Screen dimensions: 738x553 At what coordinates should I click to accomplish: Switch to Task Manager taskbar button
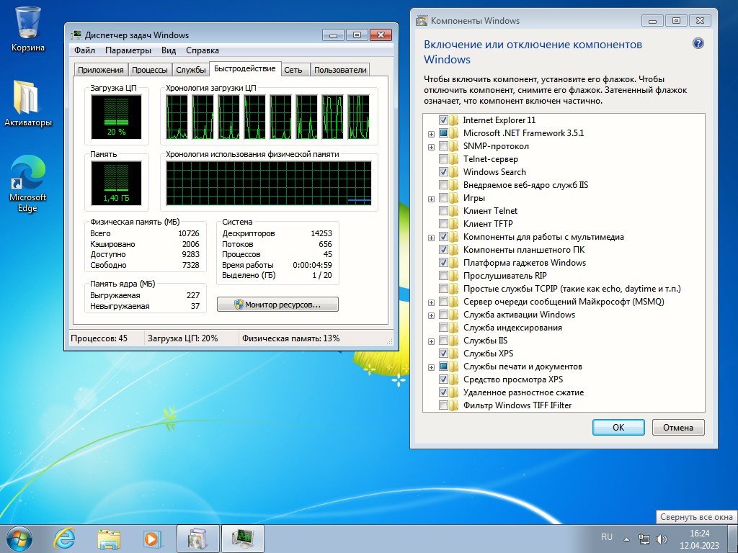pos(242,539)
